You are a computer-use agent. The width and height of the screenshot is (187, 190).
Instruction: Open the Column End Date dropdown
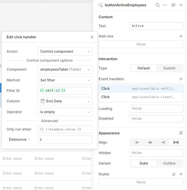point(65,101)
